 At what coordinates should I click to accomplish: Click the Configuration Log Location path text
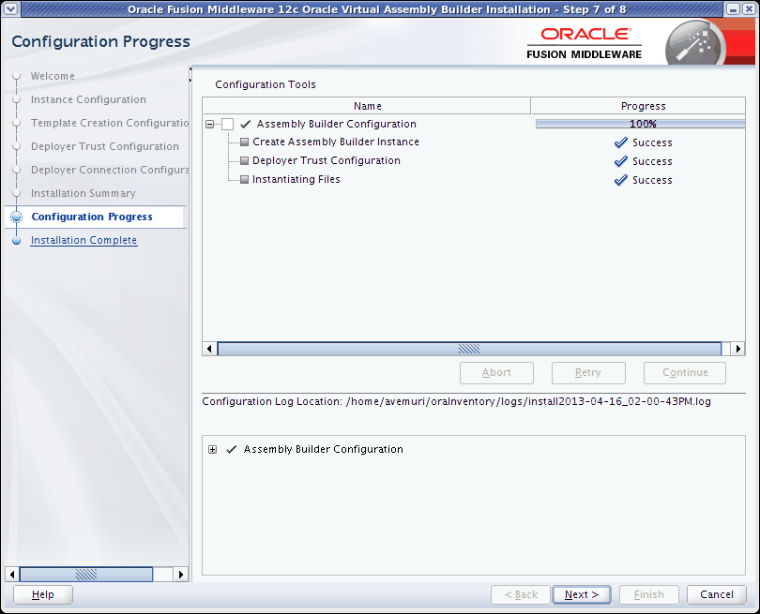click(x=528, y=401)
